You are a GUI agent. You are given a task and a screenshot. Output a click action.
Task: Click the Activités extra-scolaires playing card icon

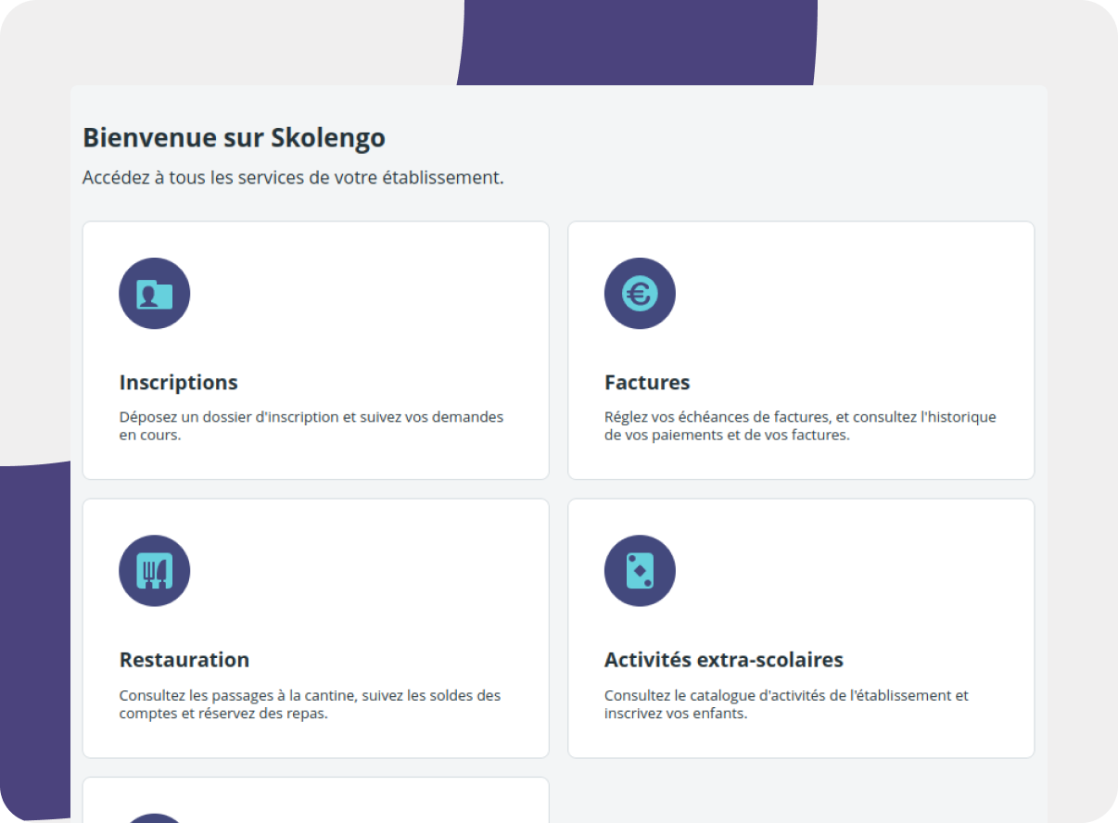(x=640, y=571)
